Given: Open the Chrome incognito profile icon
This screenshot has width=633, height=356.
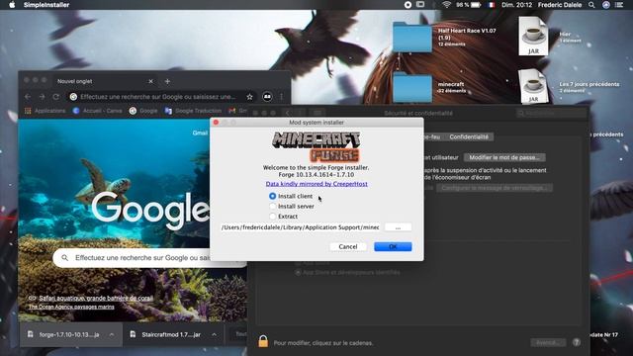Looking at the screenshot, I should coord(267,97).
